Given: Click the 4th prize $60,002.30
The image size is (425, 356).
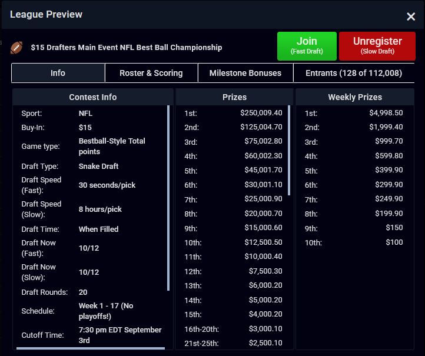Looking at the screenshot, I should [x=263, y=156].
